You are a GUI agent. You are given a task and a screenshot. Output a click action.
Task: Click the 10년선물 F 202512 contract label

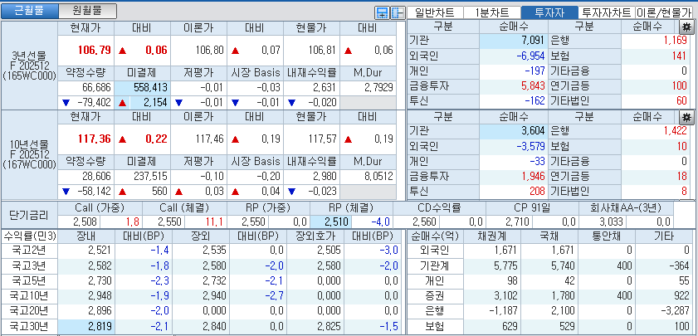(x=29, y=154)
